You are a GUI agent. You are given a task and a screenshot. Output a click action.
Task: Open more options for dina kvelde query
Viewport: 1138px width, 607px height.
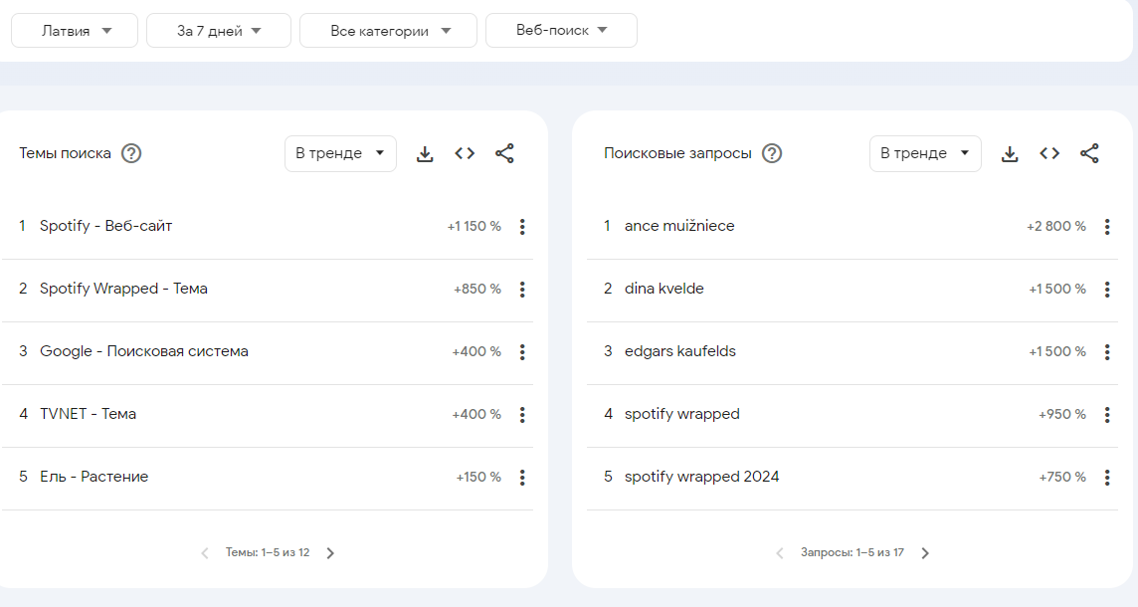click(1107, 289)
